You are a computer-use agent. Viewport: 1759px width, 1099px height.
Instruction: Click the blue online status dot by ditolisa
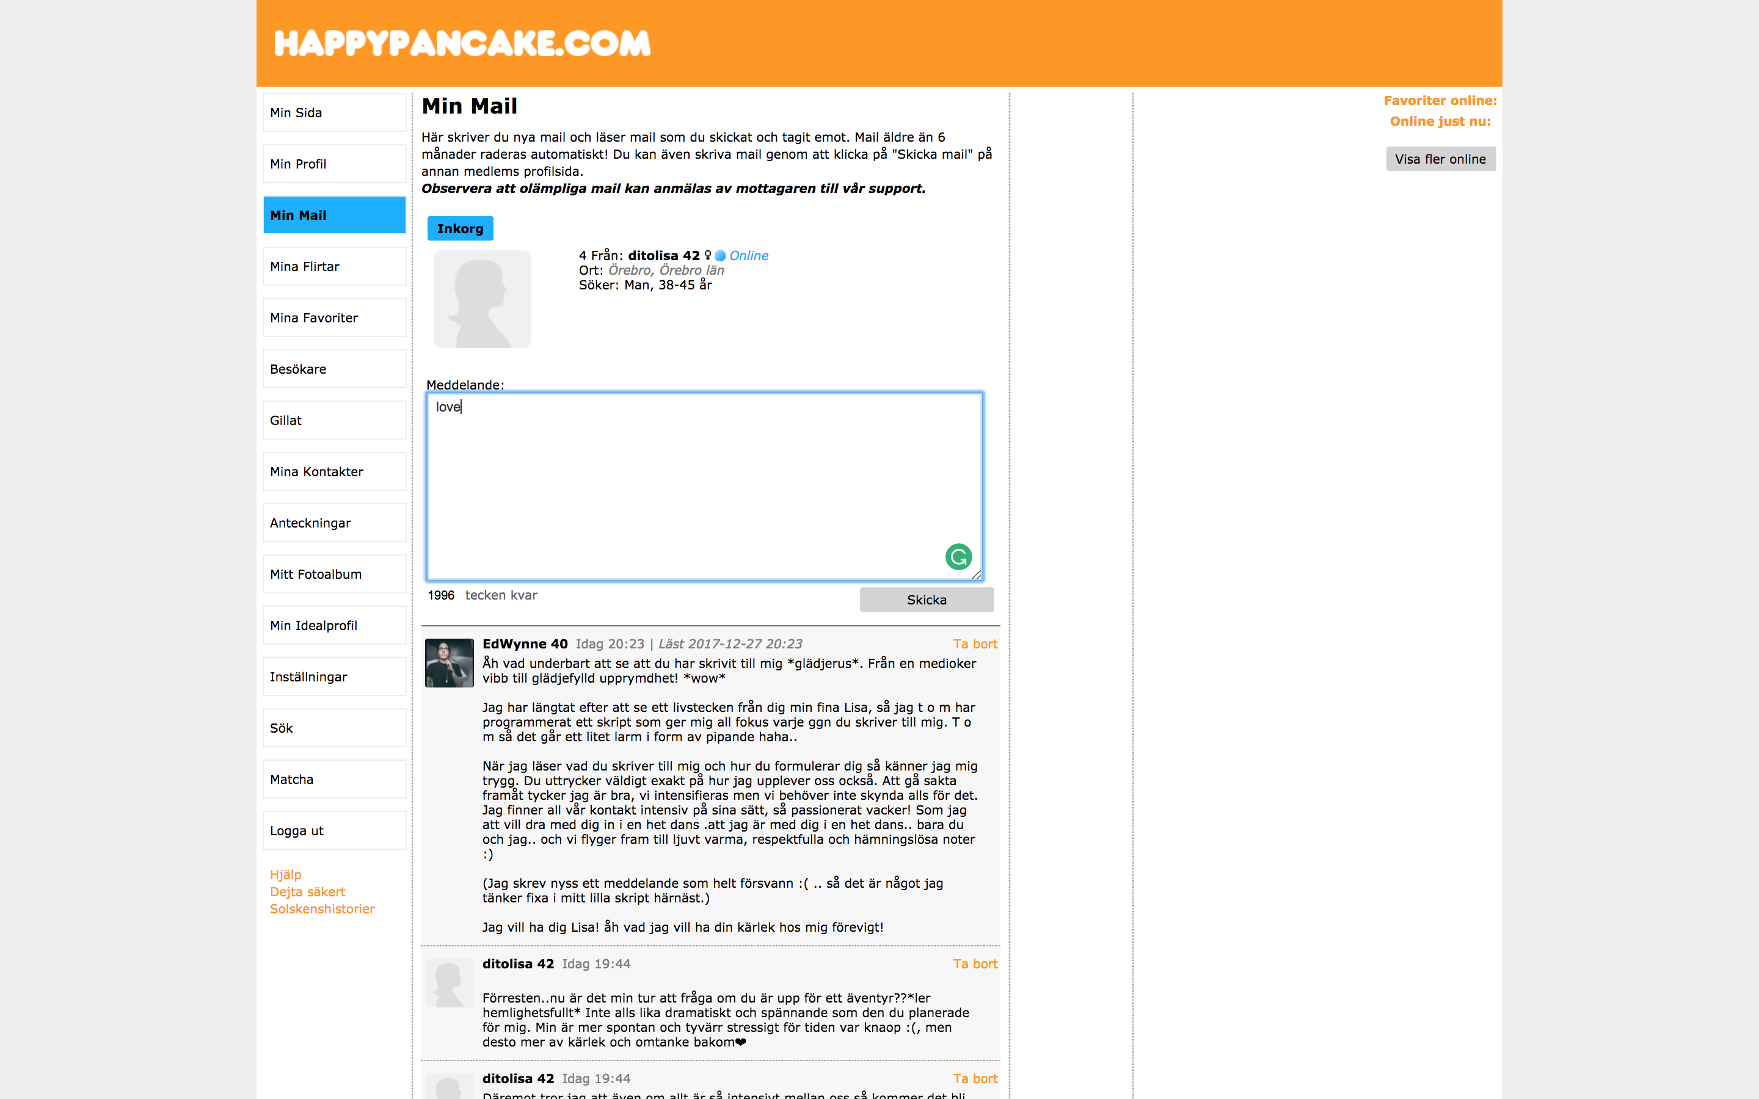click(719, 256)
